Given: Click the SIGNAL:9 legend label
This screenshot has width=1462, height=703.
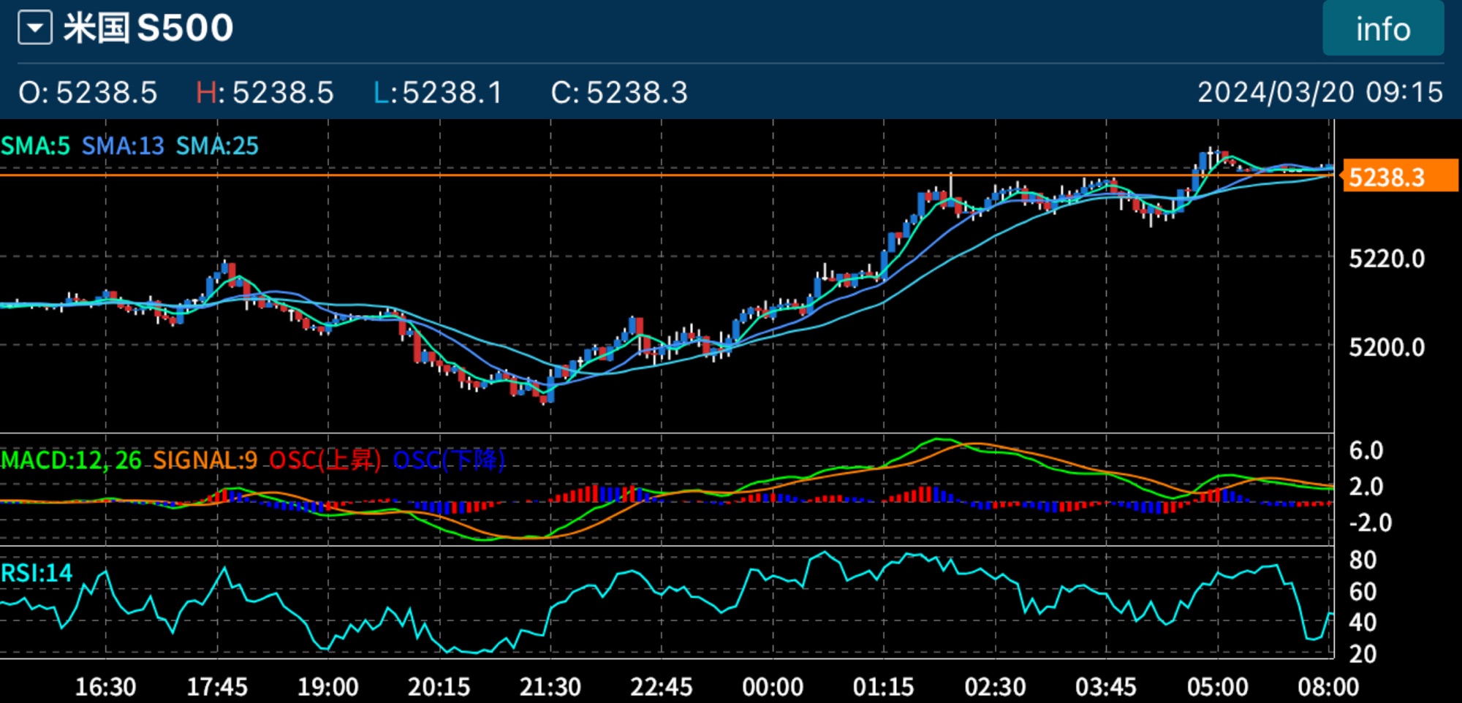Looking at the screenshot, I should click(x=205, y=460).
